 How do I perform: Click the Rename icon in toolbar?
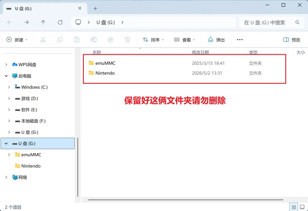pyautogui.click(x=94, y=40)
